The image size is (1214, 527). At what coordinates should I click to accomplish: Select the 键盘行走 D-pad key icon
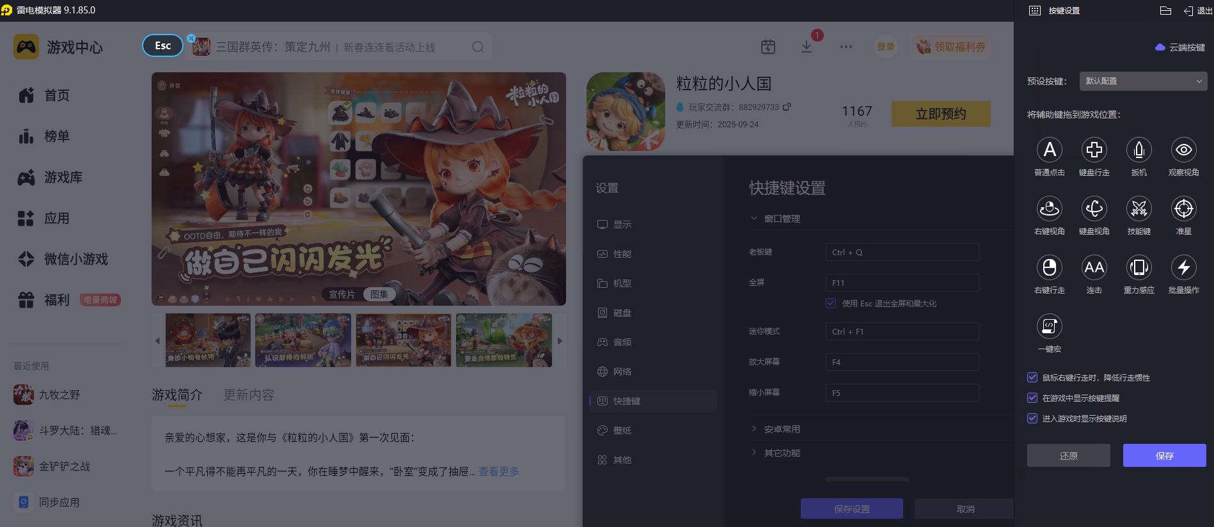coord(1094,150)
